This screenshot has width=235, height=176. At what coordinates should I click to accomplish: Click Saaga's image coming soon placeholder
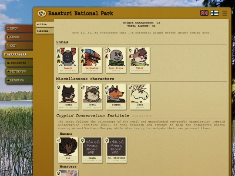click(x=92, y=147)
